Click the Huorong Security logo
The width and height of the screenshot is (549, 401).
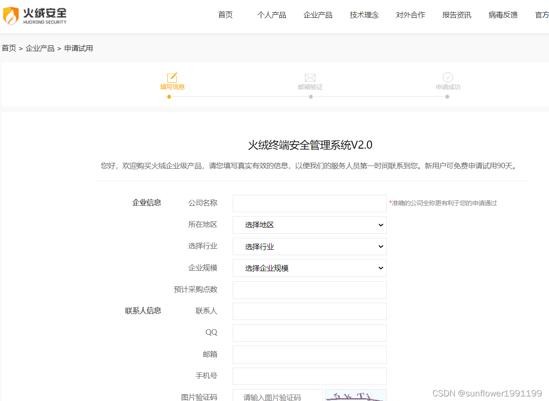point(35,16)
